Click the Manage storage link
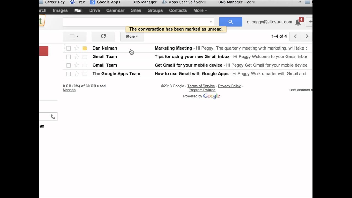Screen dimensions: 352x198 point(69,90)
